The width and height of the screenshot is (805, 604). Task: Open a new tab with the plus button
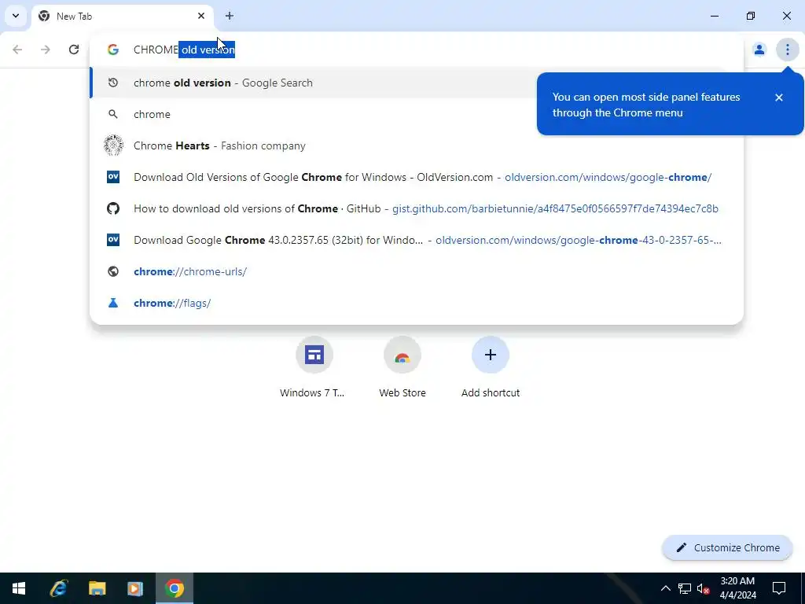230,16
